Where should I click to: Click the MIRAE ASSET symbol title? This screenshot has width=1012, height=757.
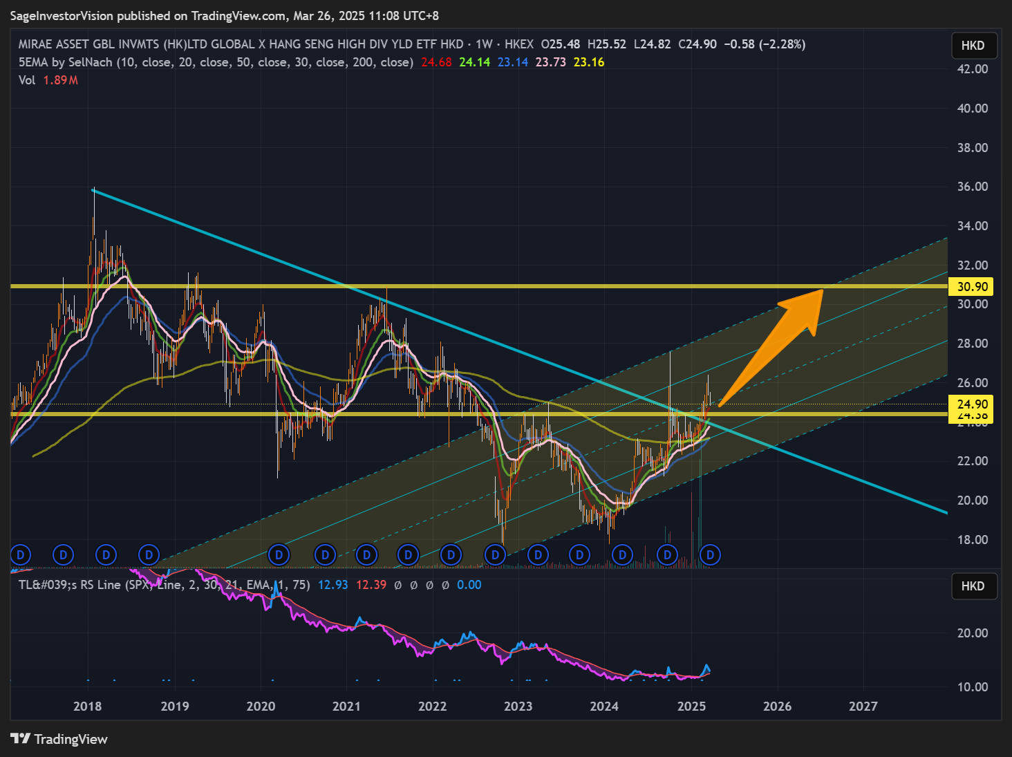tap(241, 44)
